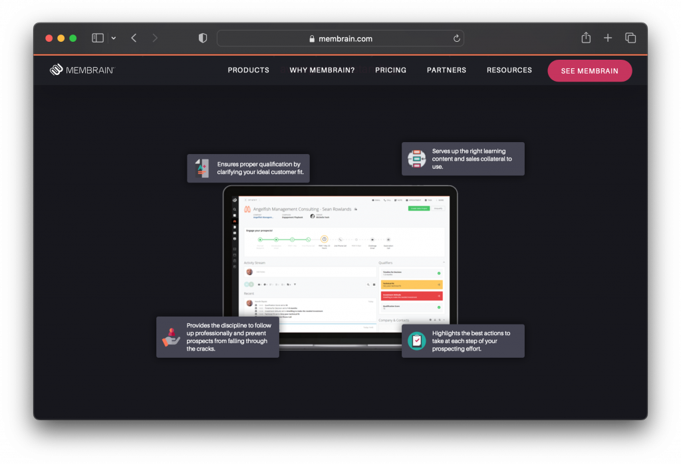Reload the membrain.com page
This screenshot has width=681, height=464.
tap(456, 39)
